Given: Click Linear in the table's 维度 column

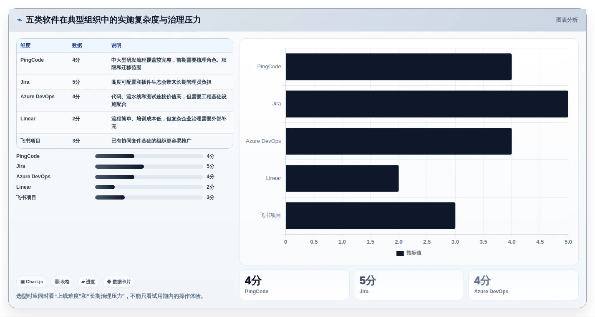Looking at the screenshot, I should (28, 119).
